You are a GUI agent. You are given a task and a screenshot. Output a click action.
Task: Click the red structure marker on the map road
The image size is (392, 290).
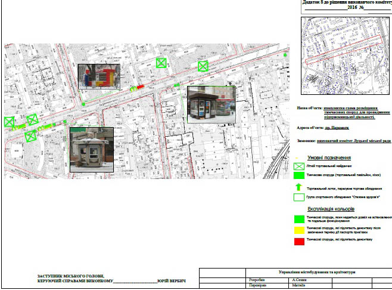[x=141, y=88]
